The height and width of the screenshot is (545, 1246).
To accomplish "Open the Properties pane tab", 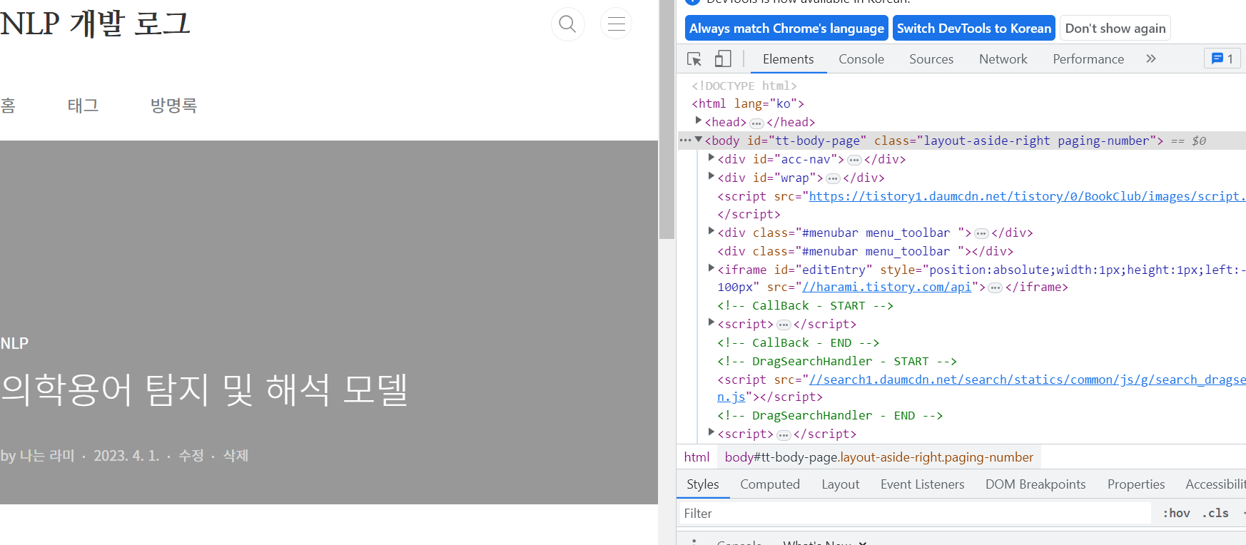I will pyautogui.click(x=1136, y=484).
